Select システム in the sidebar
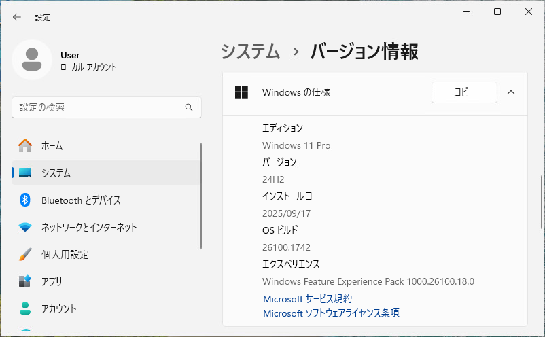 pyautogui.click(x=106, y=173)
